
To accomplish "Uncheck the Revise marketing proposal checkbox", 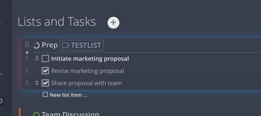I will 45,71.
